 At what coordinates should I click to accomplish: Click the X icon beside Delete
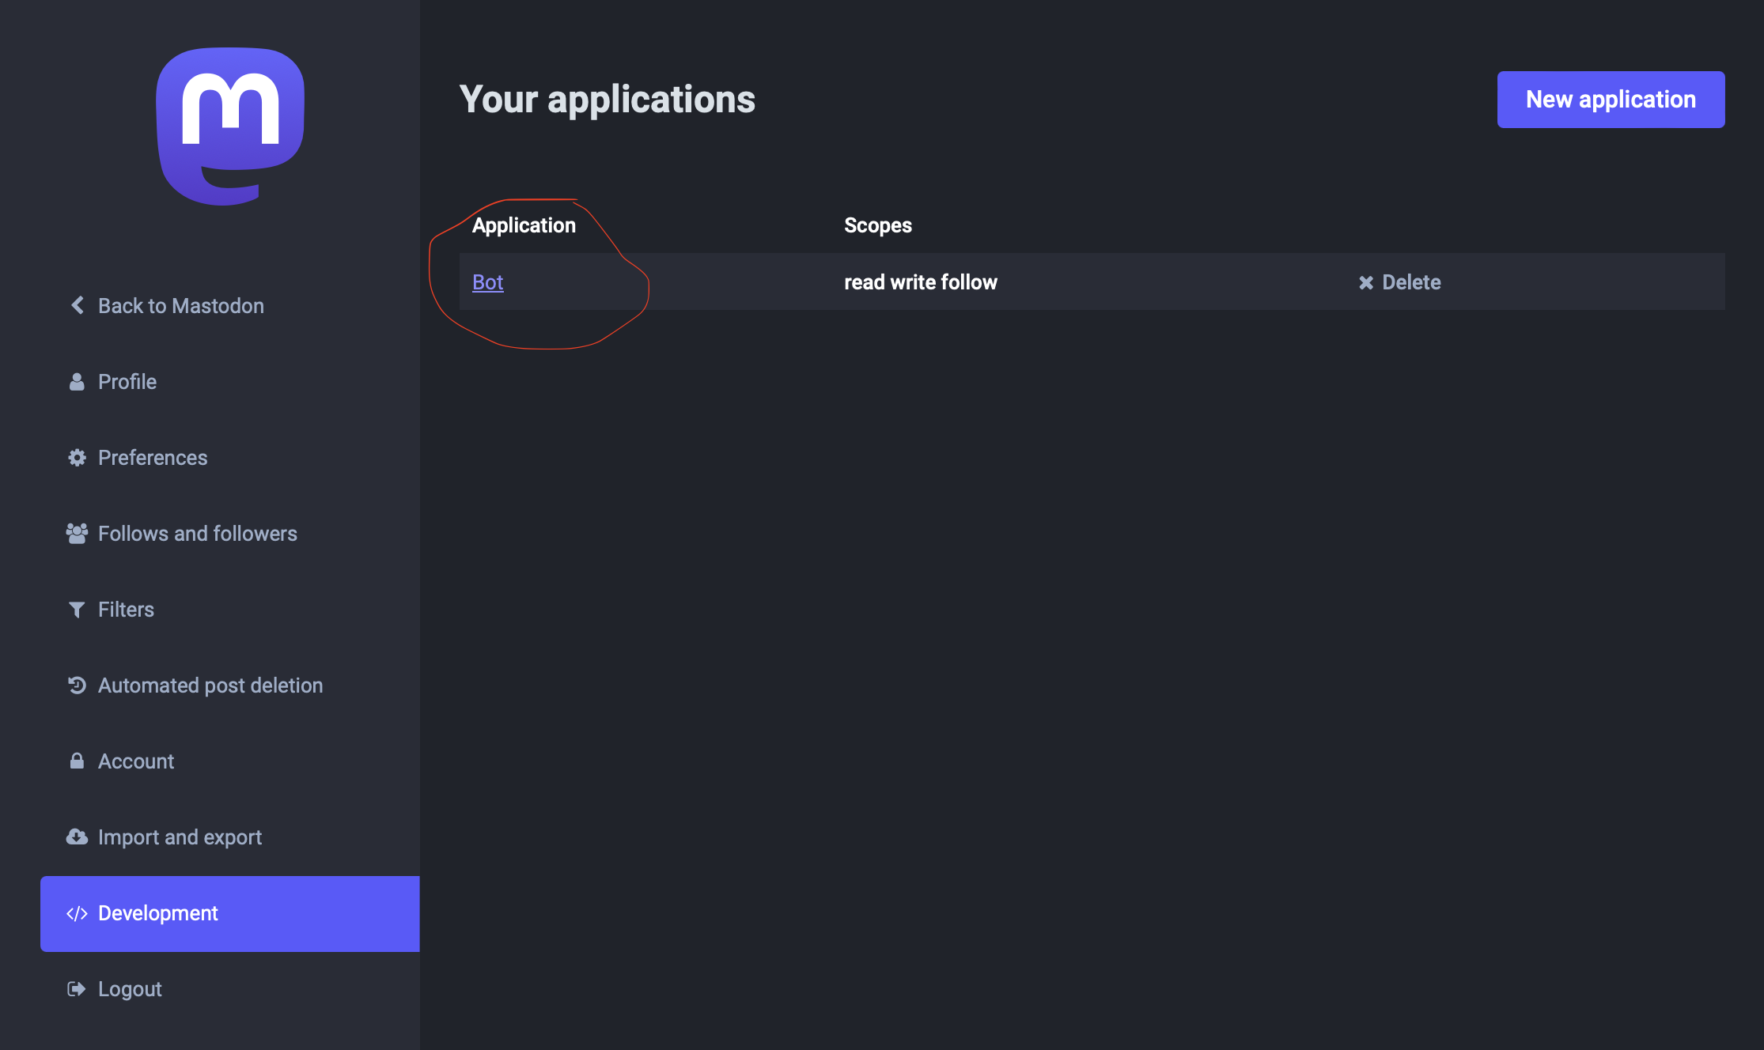pyautogui.click(x=1366, y=282)
